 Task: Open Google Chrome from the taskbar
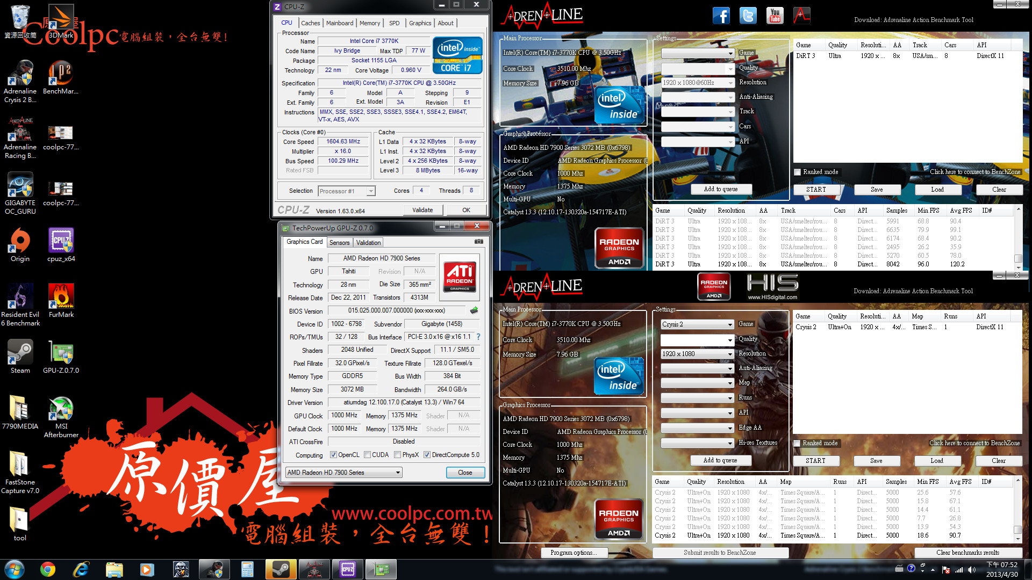(x=48, y=569)
